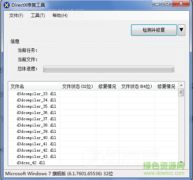Image resolution: width=193 pixels, height=180 pixels.
Task: Select d3dcompiler_33.dll row
Action: 93,94
